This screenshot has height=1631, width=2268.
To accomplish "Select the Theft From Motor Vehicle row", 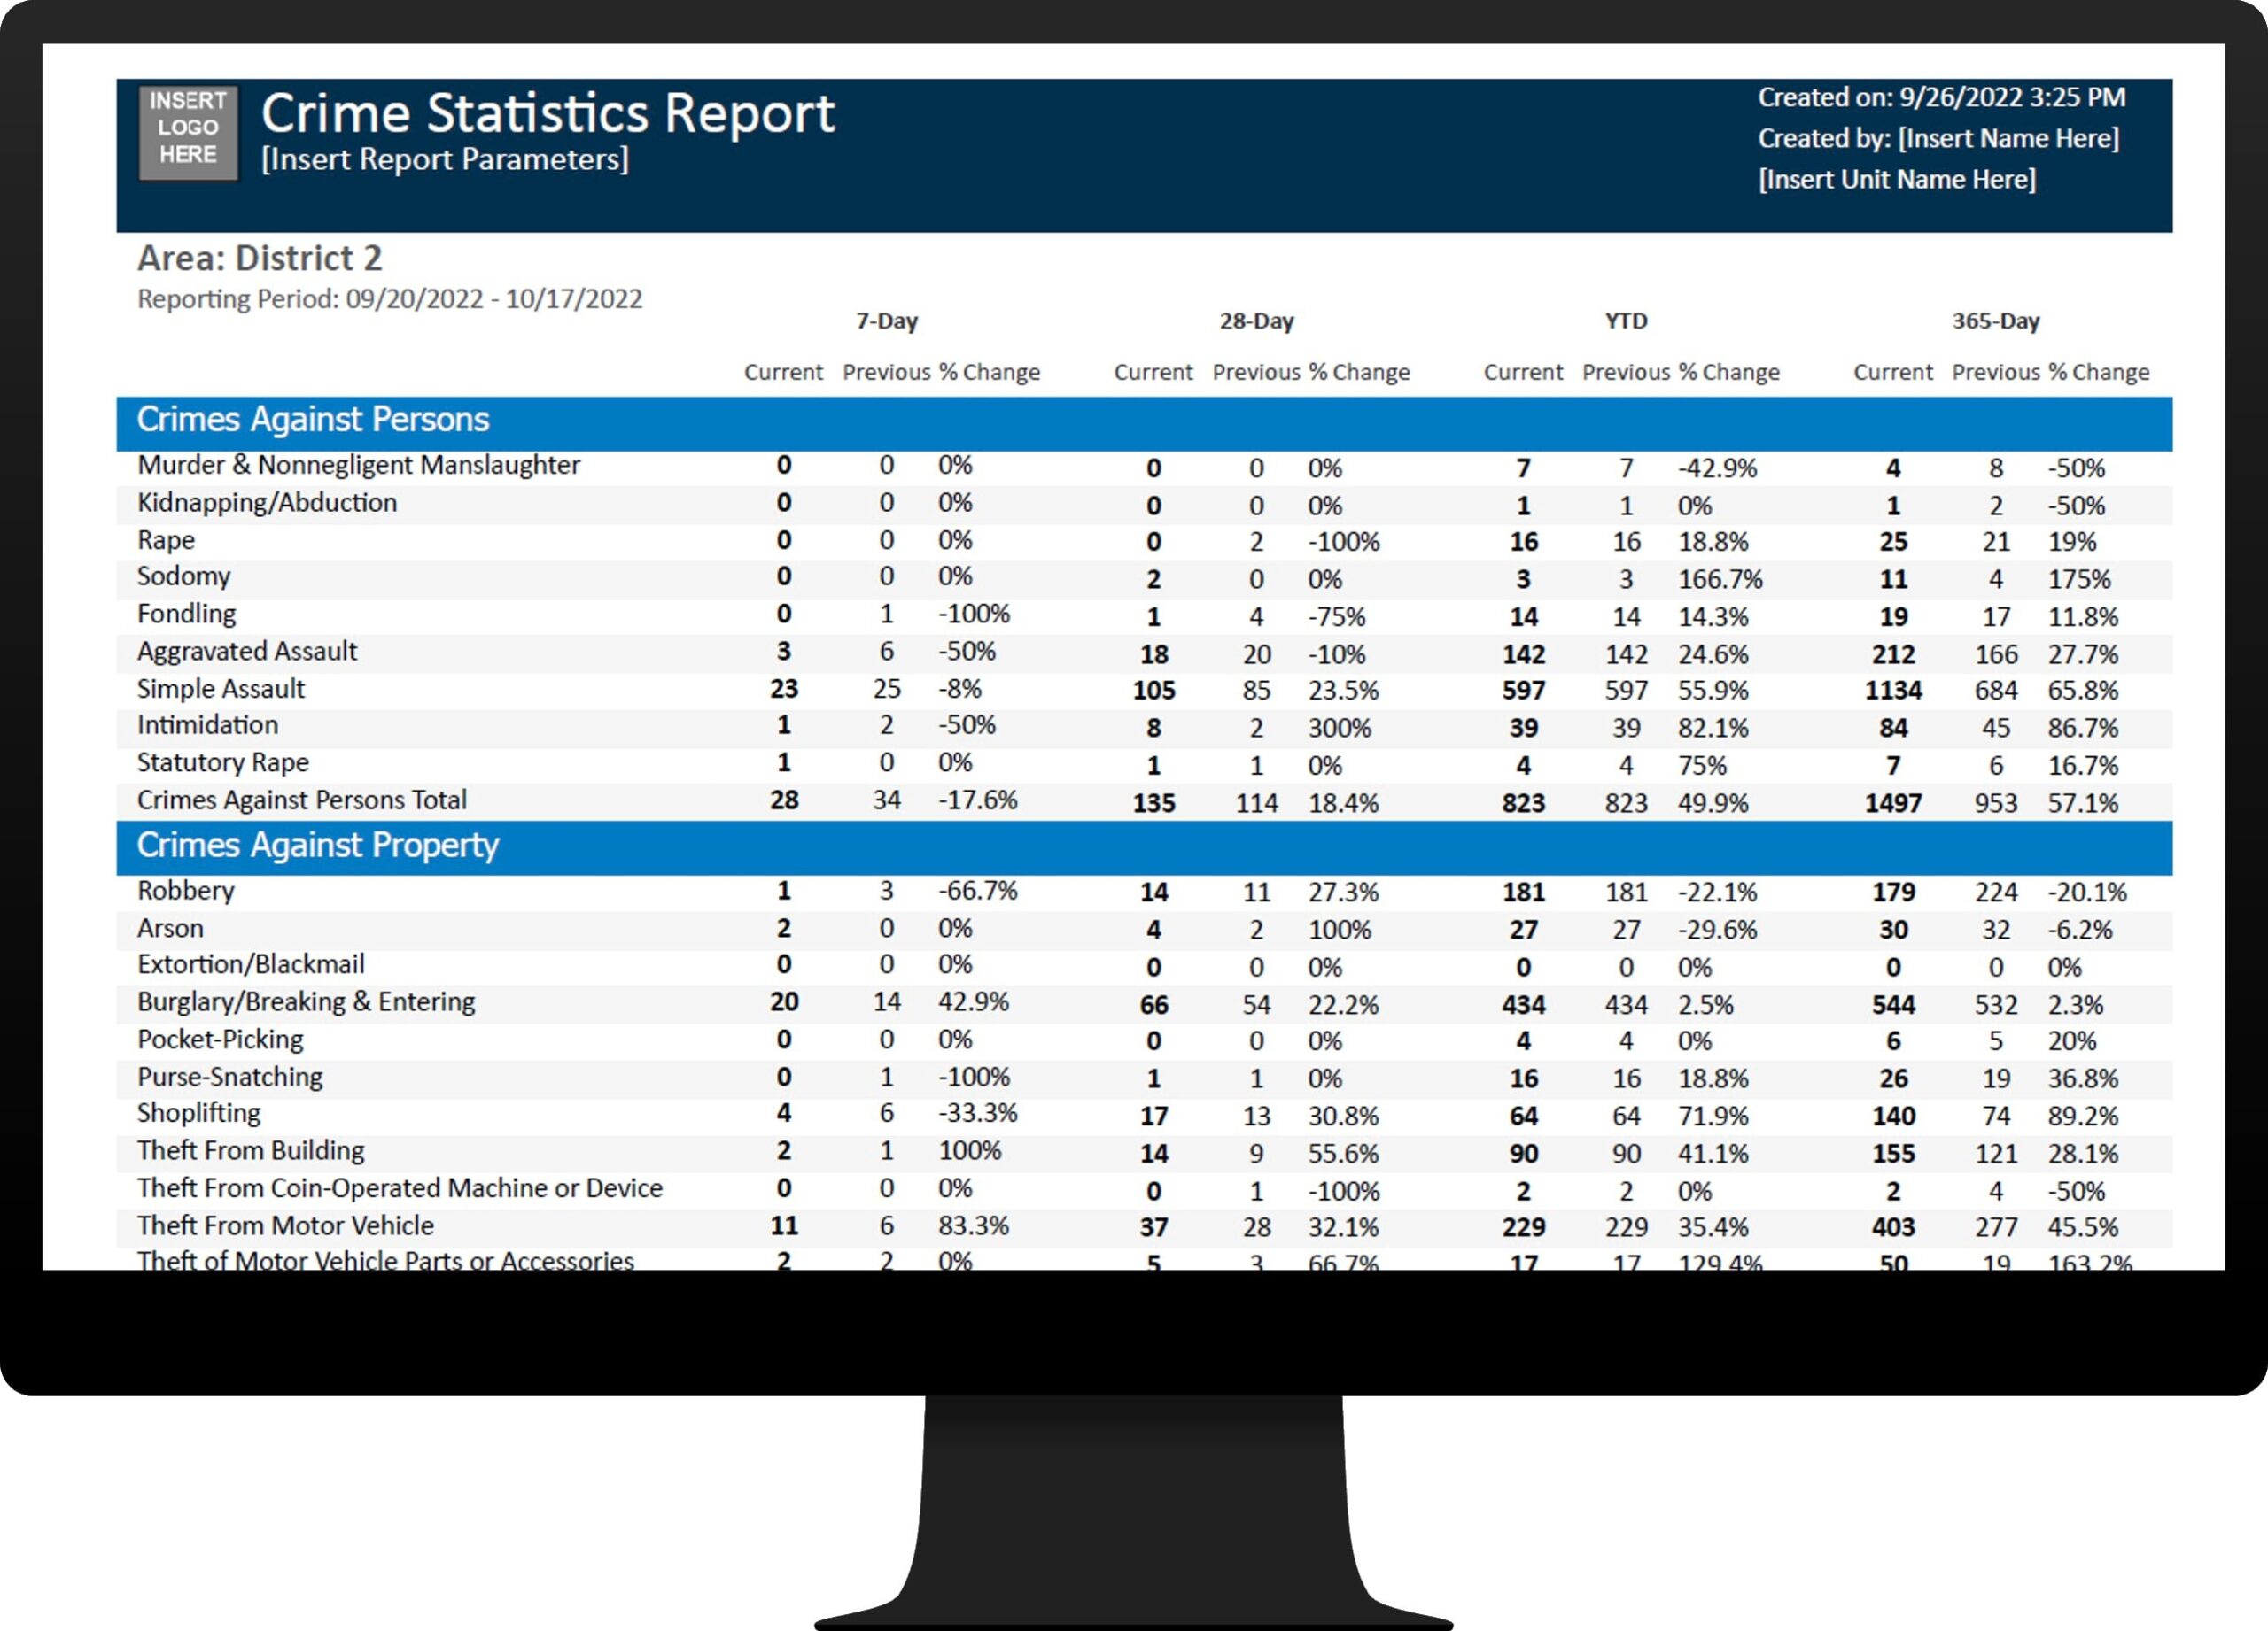I will (x=285, y=1225).
